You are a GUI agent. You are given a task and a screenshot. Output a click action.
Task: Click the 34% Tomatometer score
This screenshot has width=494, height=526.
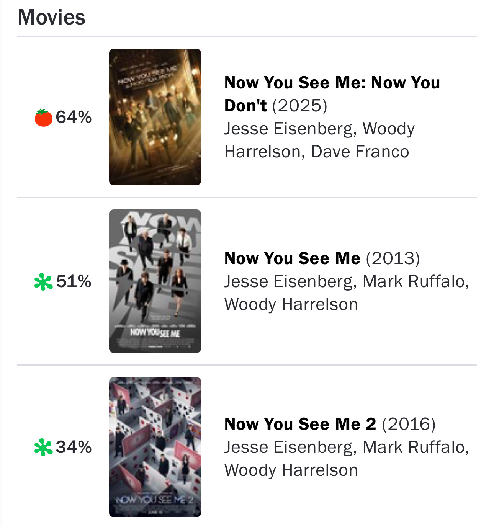(74, 447)
